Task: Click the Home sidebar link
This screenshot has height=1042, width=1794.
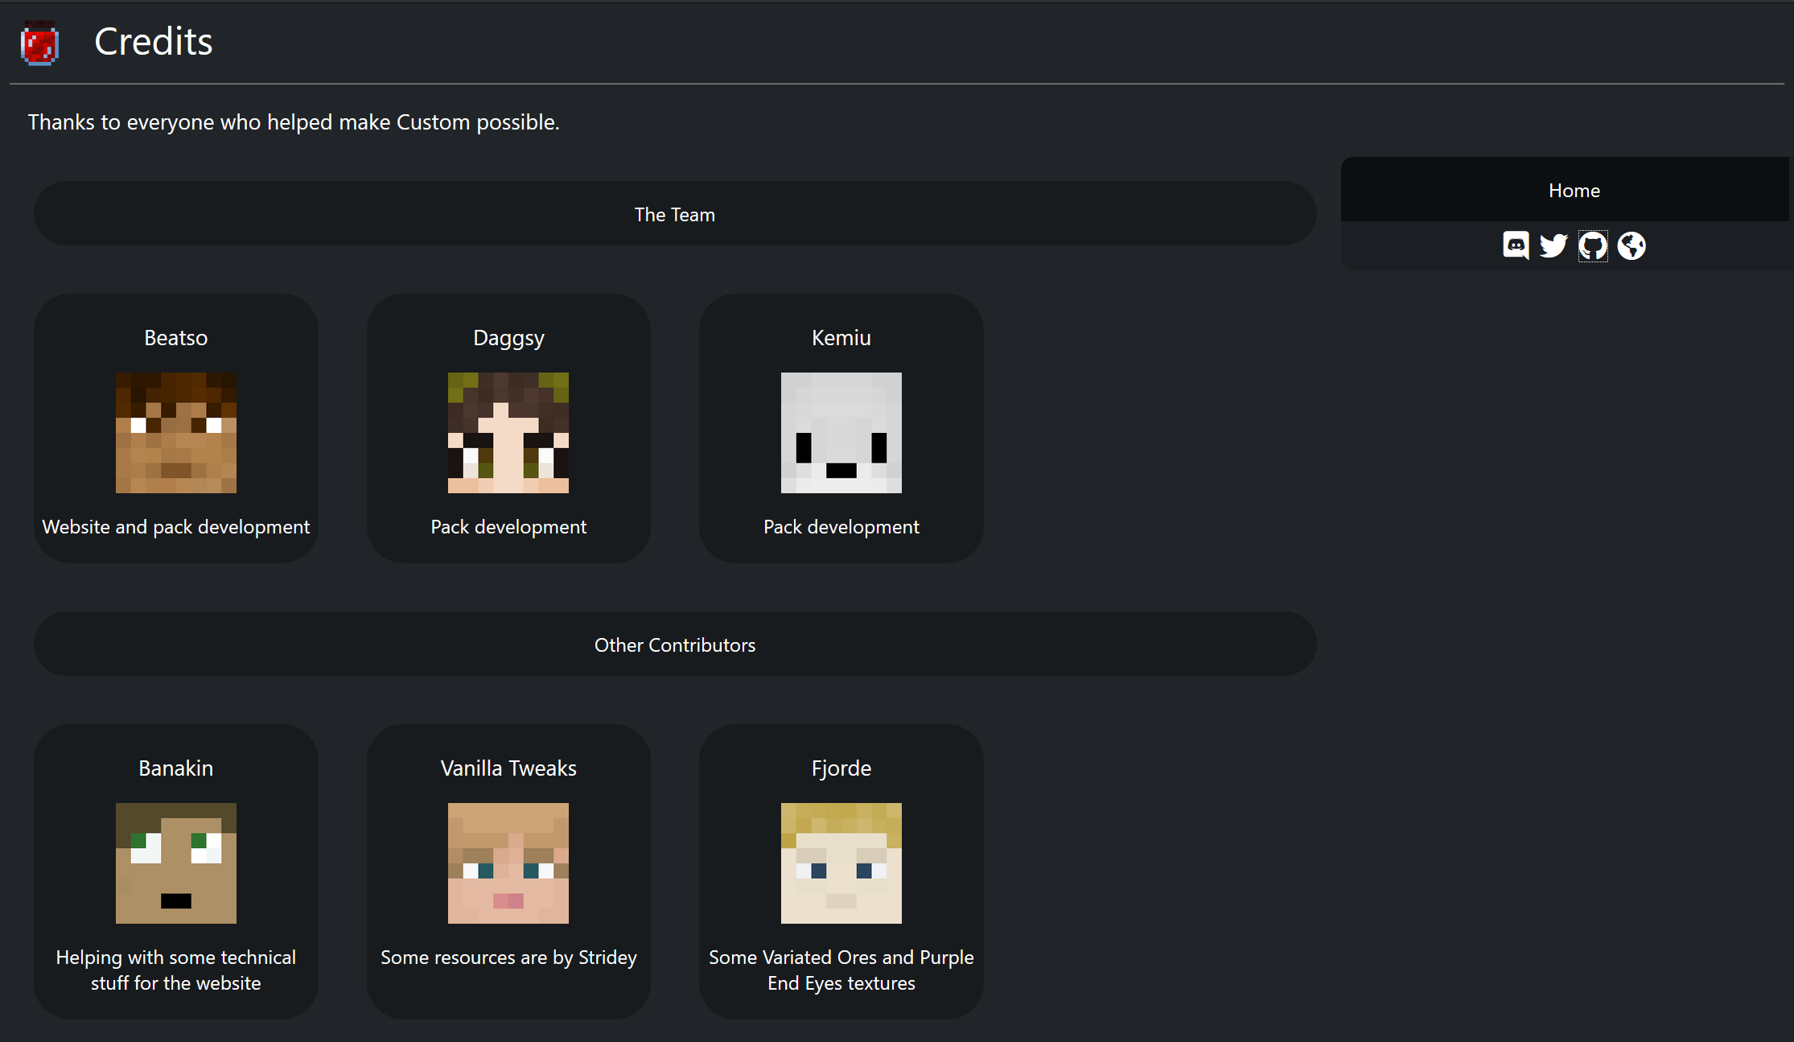Action: tap(1574, 191)
